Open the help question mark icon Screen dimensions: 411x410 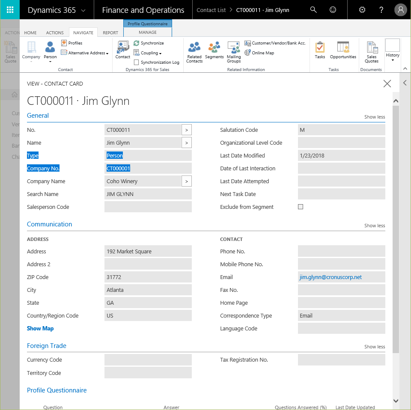point(381,10)
